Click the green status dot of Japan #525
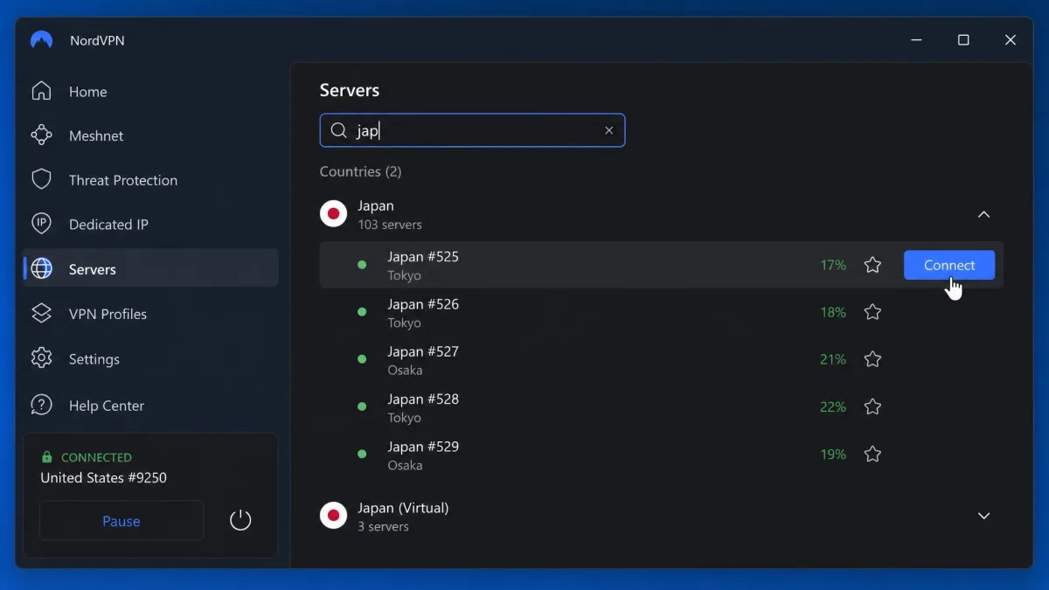Image resolution: width=1049 pixels, height=590 pixels. (x=362, y=265)
